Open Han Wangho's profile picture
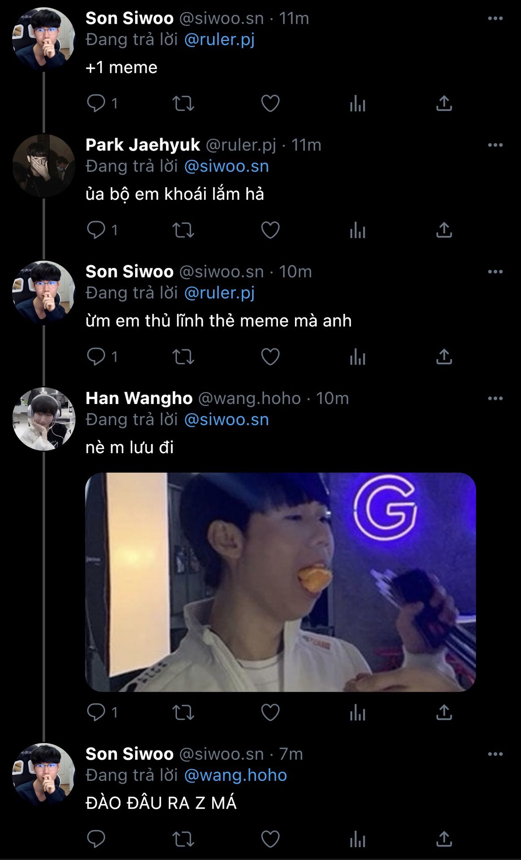 44,419
